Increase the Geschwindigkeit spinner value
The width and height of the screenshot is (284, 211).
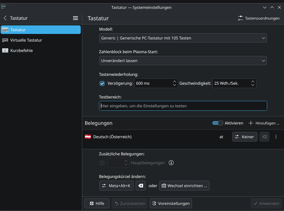(253, 81)
